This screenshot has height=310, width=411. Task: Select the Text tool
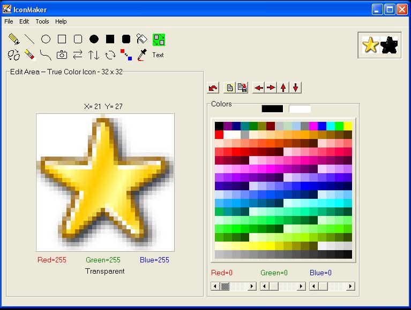(x=158, y=55)
